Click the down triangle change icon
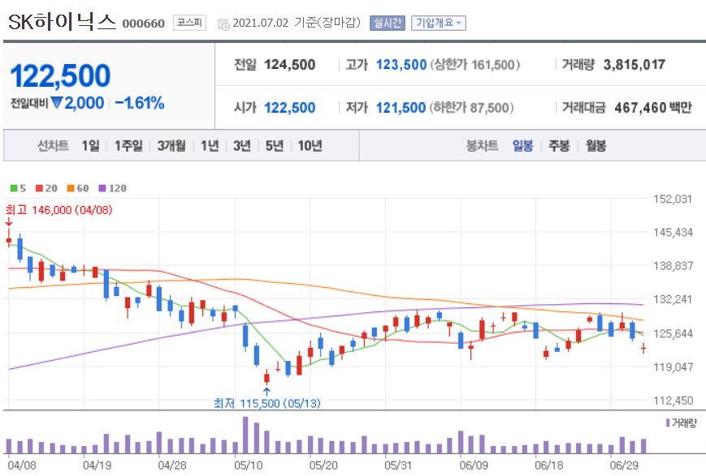The image size is (706, 476). click(56, 103)
